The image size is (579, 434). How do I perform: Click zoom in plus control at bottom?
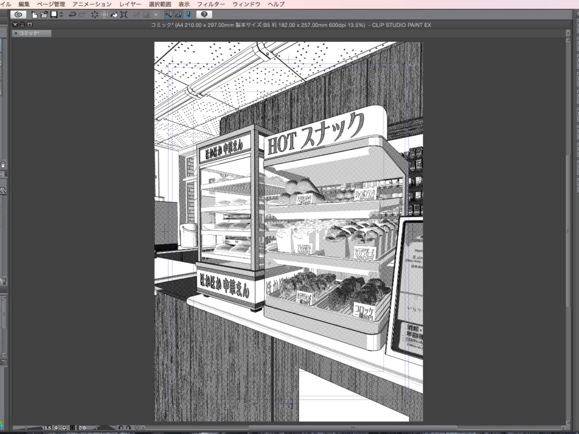(x=63, y=428)
